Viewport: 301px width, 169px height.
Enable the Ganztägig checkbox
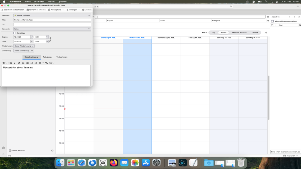tap(15, 33)
